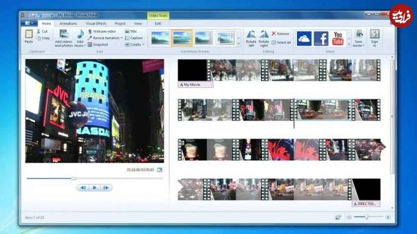Open the preview in full screen

(x=160, y=170)
